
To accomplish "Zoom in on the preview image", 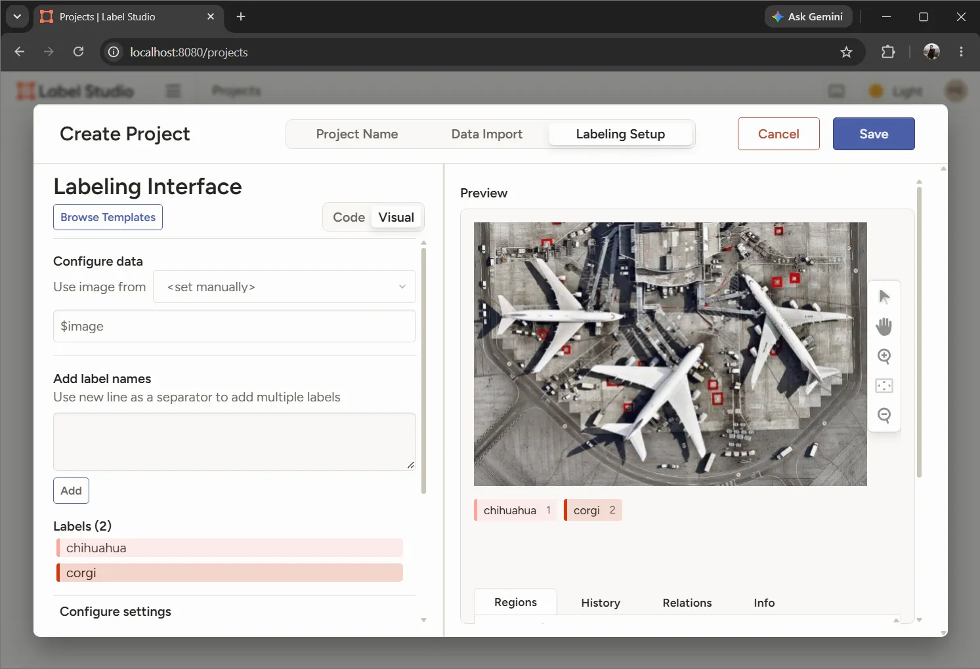I will pyautogui.click(x=884, y=356).
